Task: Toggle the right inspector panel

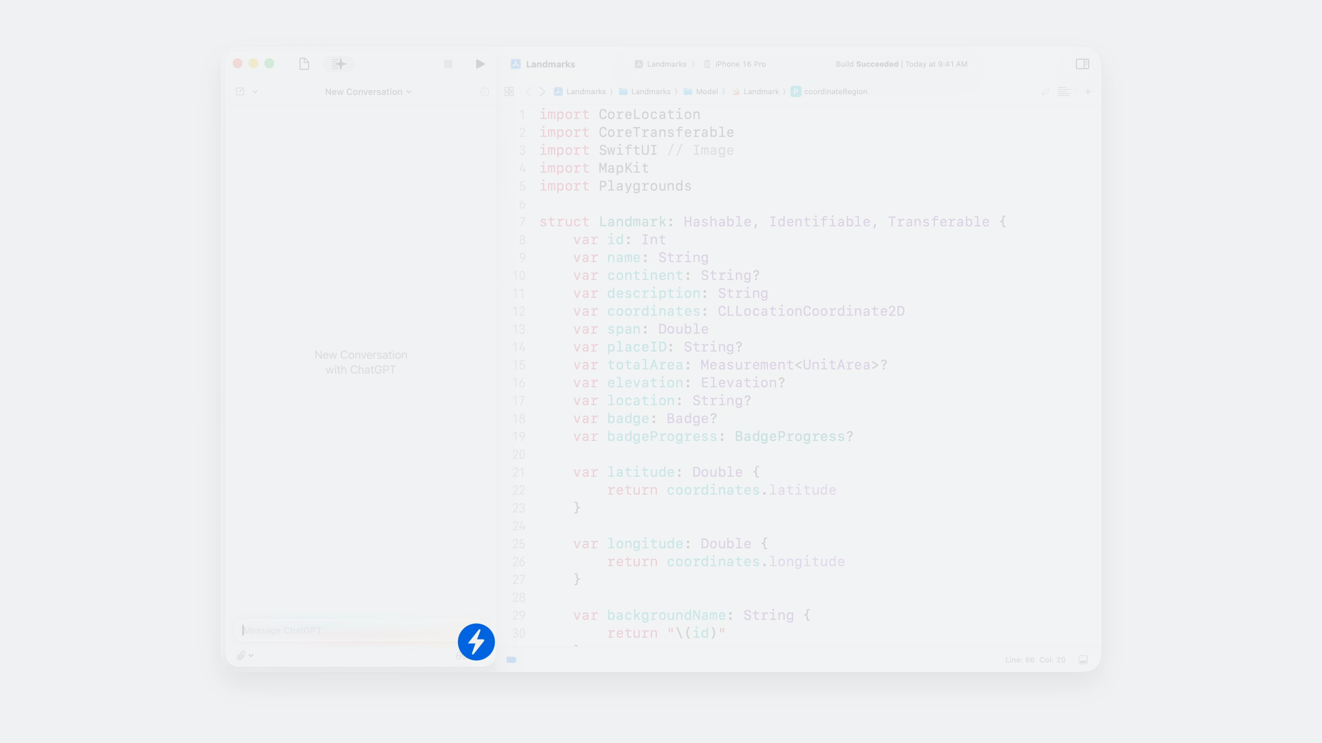Action: pyautogui.click(x=1082, y=64)
